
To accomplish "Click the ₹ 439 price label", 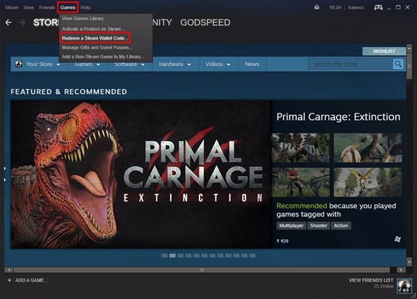I will point(282,241).
